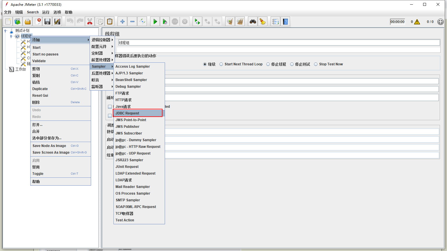Select the 测试计划 tree item

tap(22, 31)
